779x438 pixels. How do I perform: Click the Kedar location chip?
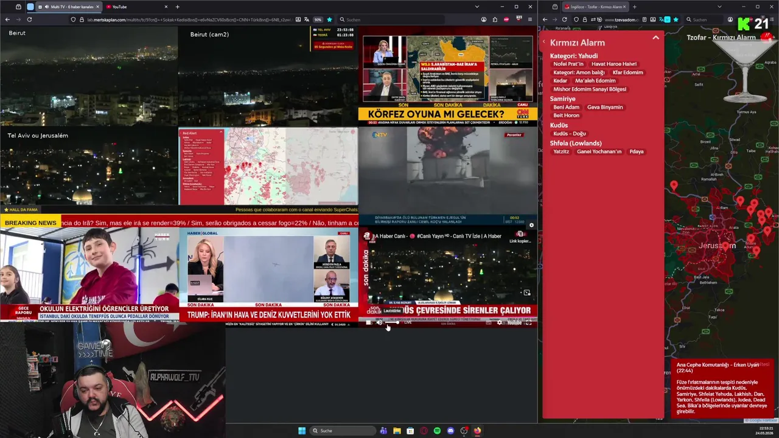click(561, 81)
